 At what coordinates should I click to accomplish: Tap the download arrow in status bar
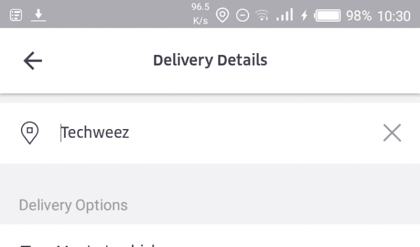click(38, 15)
